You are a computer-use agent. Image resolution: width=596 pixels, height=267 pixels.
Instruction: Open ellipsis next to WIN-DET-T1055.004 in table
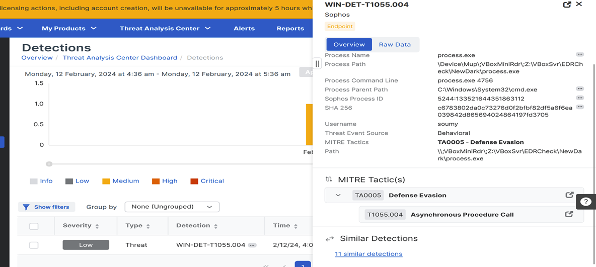pos(252,245)
